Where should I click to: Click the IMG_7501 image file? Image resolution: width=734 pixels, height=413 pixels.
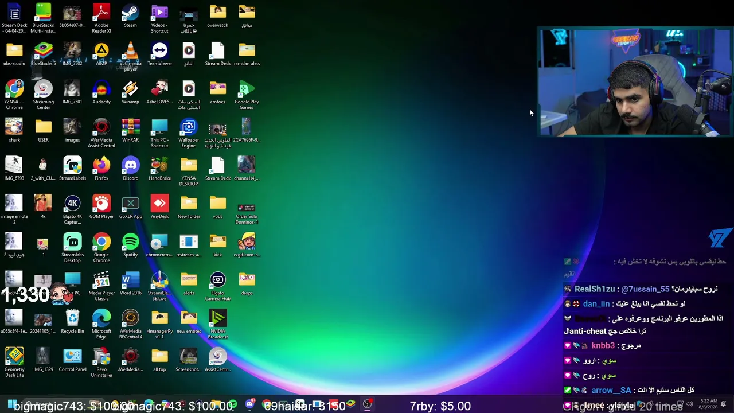coord(72,92)
